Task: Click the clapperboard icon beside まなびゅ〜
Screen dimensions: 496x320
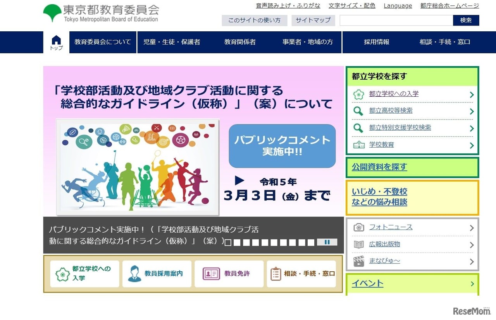Action: [358, 261]
